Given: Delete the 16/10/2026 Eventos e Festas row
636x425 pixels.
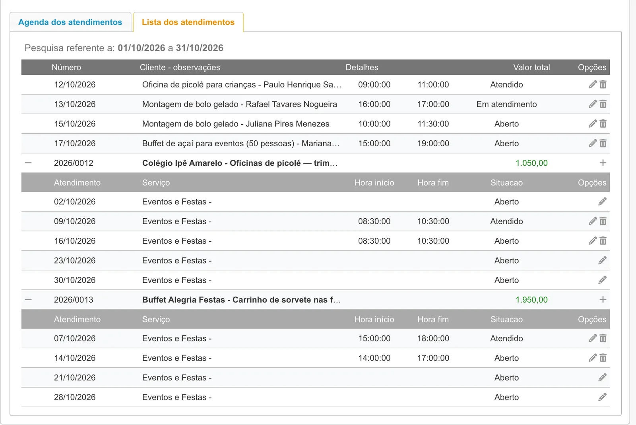Looking at the screenshot, I should tap(603, 241).
